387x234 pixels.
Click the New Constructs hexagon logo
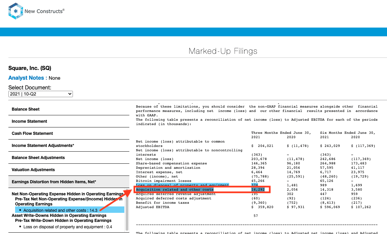(15, 11)
